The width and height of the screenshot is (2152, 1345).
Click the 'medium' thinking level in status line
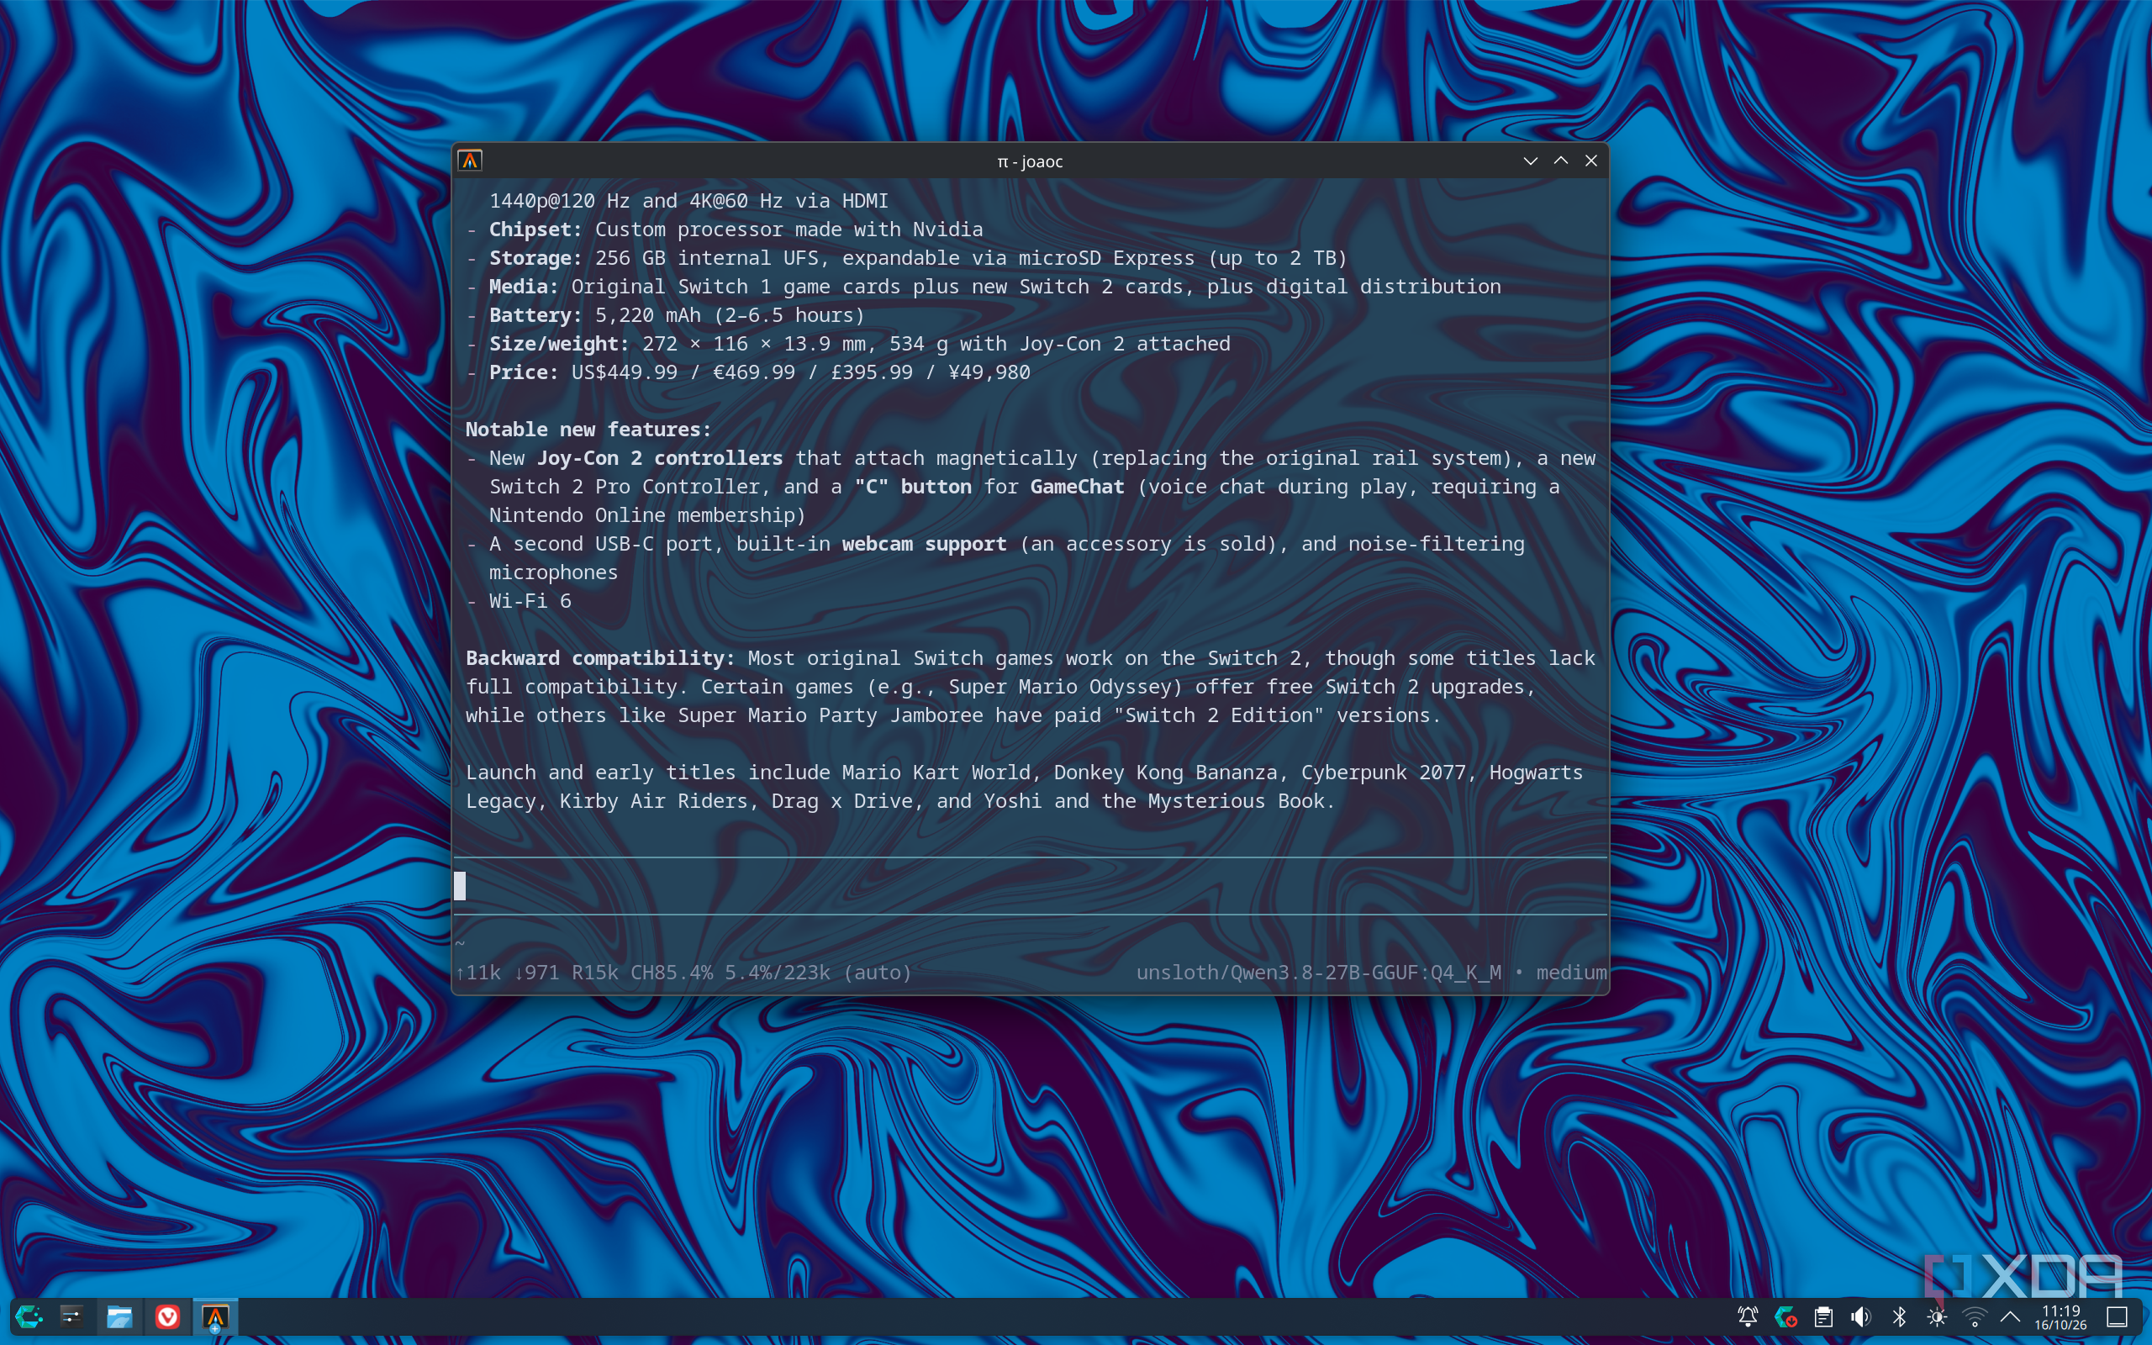pos(1571,973)
